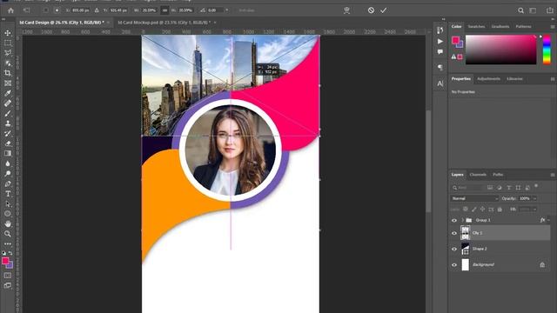This screenshot has height=313, width=557.
Task: Collapse Group 1 layer effects arrow
Action: click(549, 220)
